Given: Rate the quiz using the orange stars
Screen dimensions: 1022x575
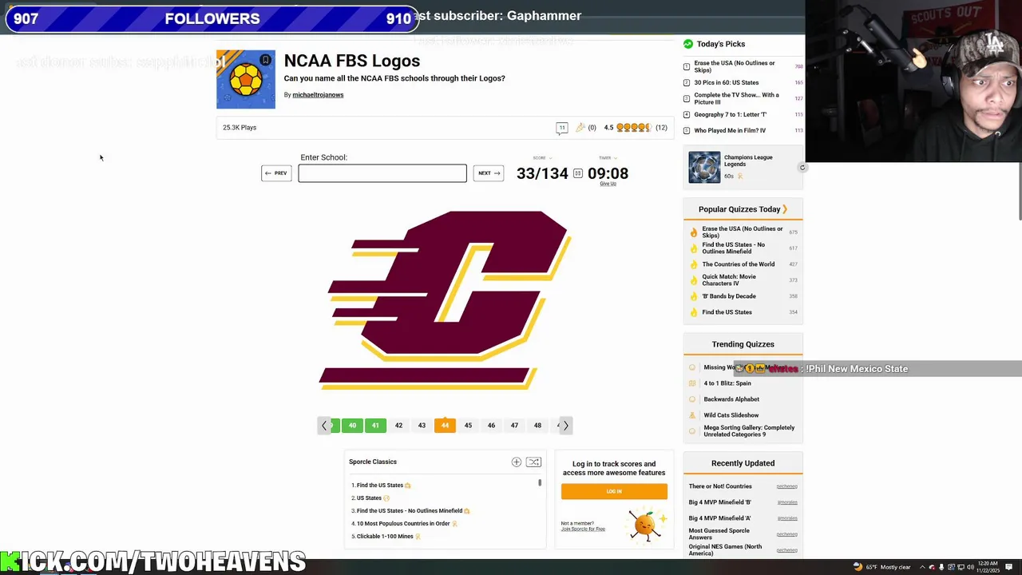Looking at the screenshot, I should point(634,128).
